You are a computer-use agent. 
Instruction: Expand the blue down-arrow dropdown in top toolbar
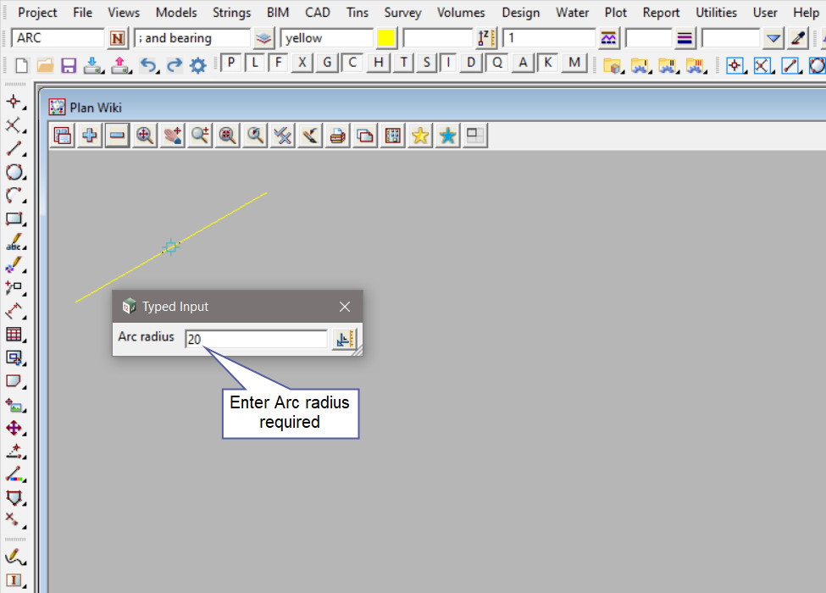coord(773,38)
